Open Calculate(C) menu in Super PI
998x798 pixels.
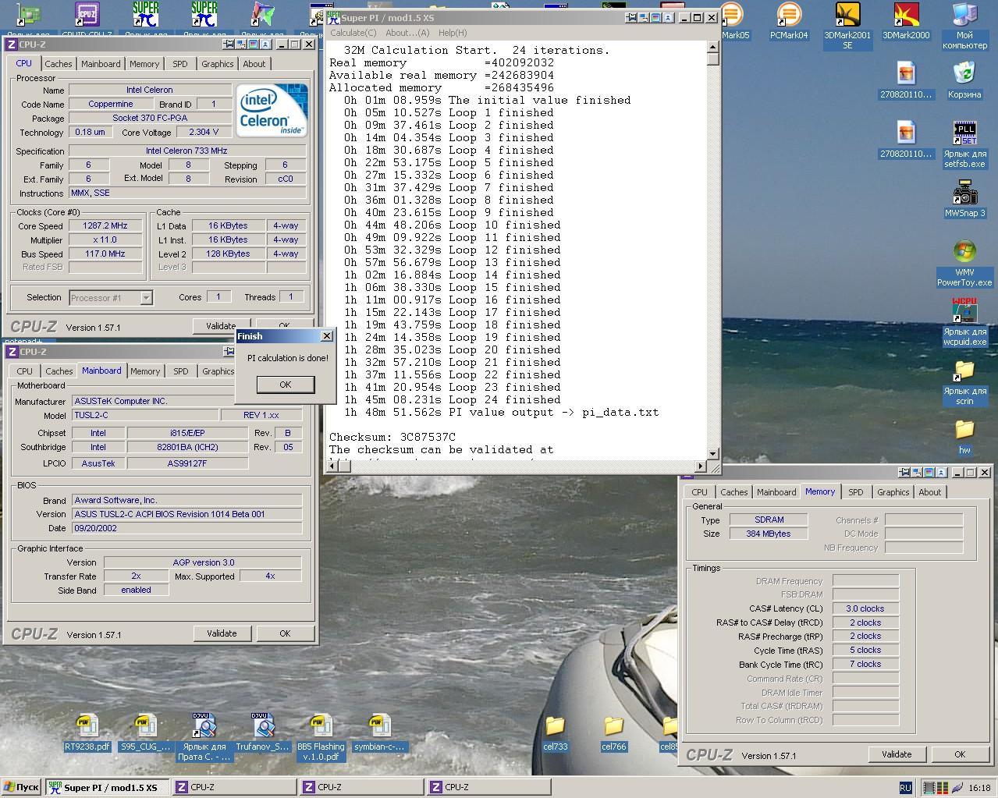[x=353, y=33]
